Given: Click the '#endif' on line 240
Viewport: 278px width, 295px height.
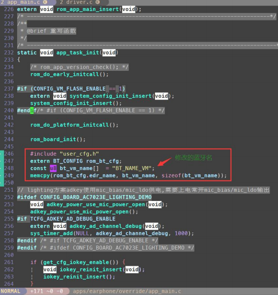Looking at the screenshot, I should click(x=27, y=110).
